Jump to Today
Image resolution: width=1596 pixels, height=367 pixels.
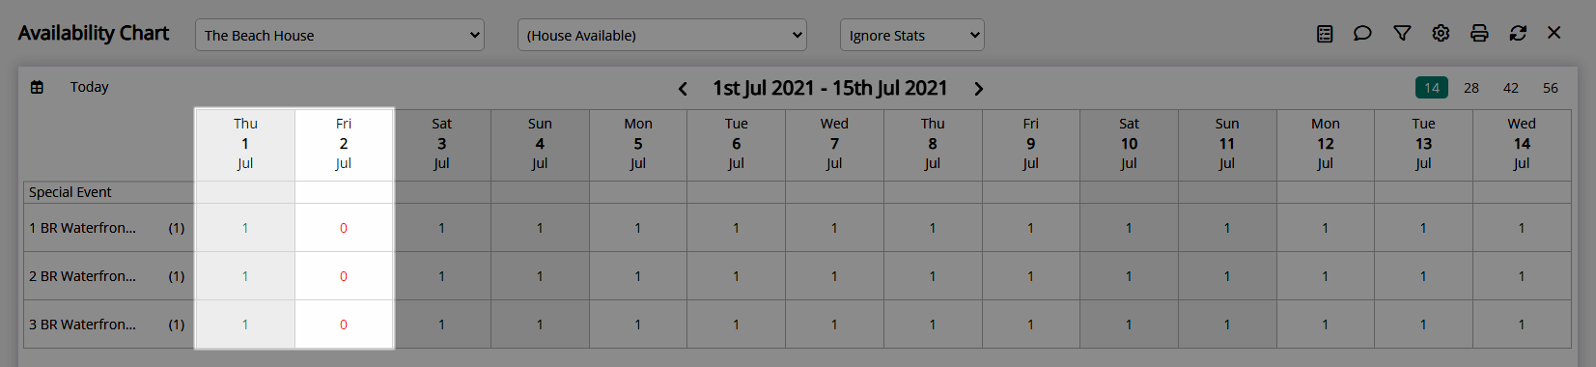tap(90, 87)
